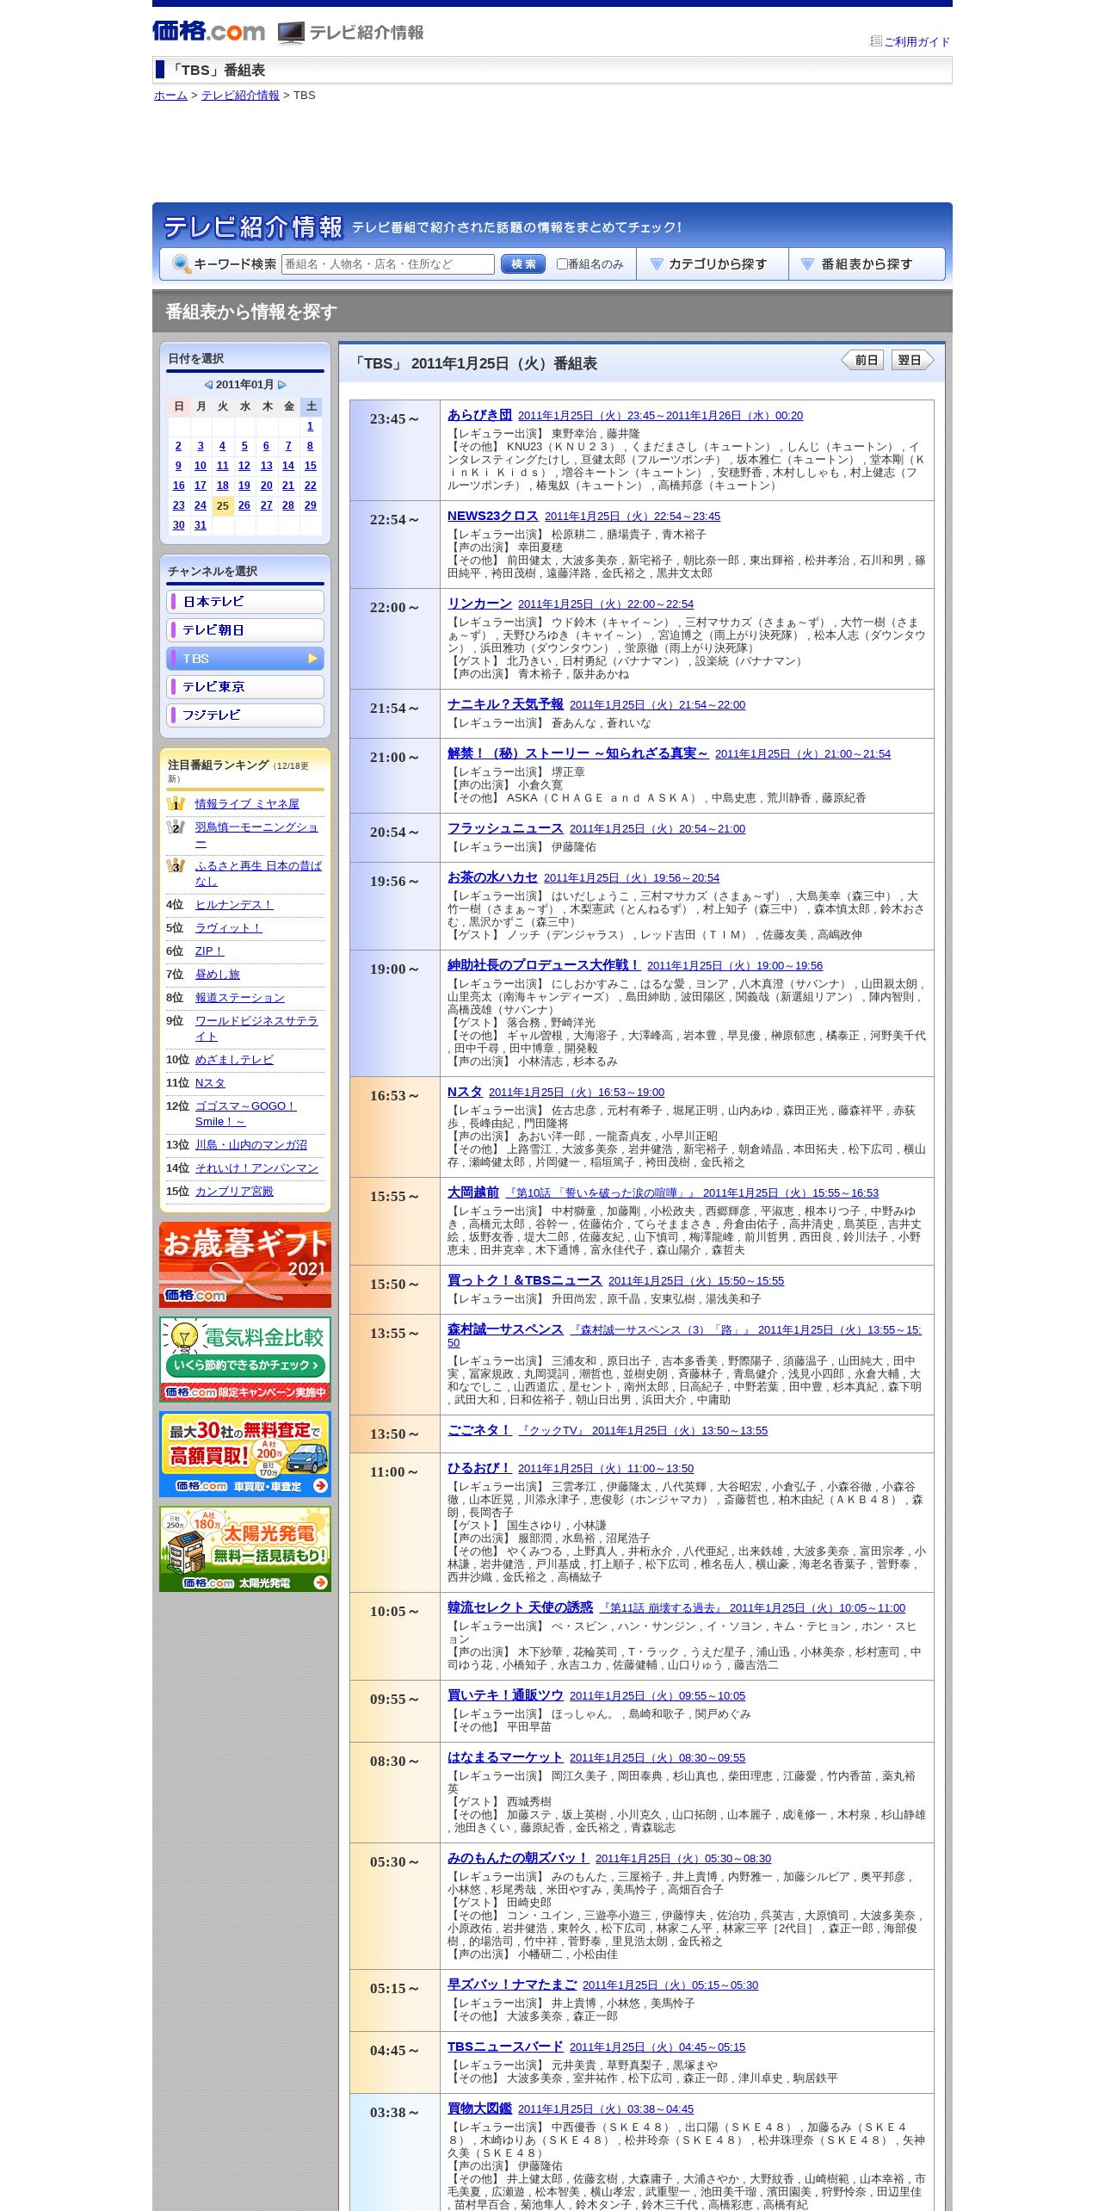Select January 31 in calendar
1105x2211 pixels.
(x=201, y=525)
